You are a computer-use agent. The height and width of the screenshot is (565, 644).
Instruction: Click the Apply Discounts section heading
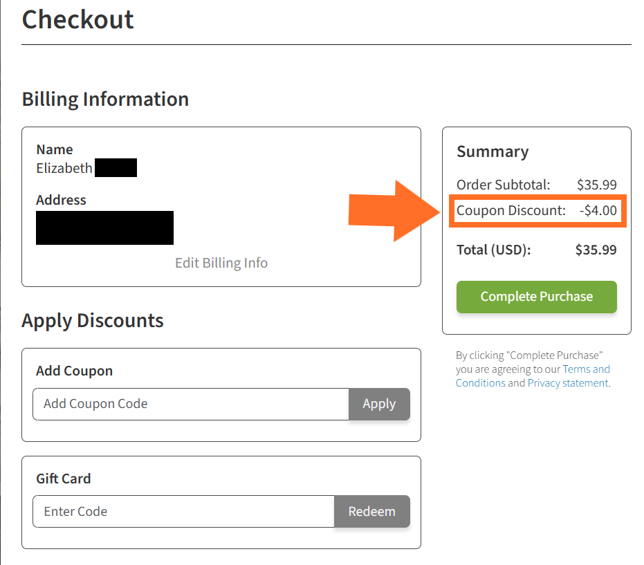(93, 321)
